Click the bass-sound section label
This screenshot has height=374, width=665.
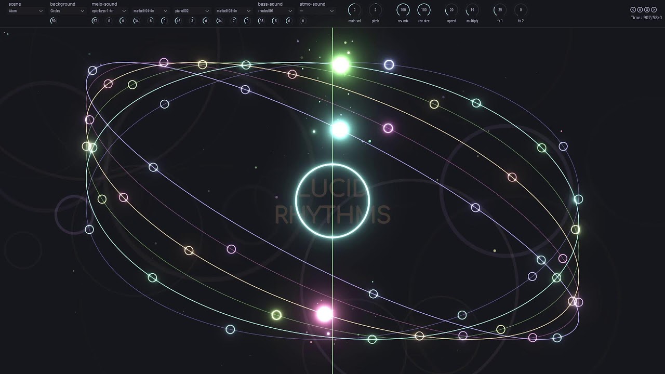pyautogui.click(x=270, y=4)
